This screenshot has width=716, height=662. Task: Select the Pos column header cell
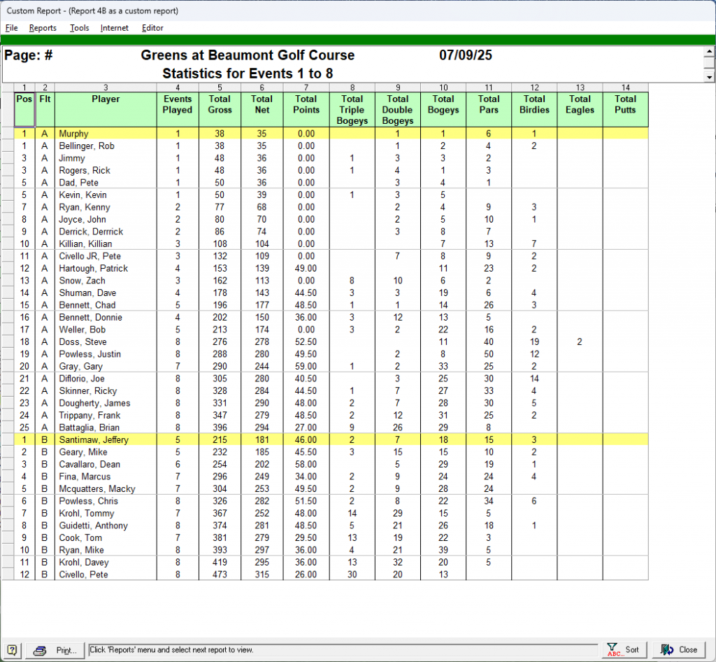coord(24,99)
